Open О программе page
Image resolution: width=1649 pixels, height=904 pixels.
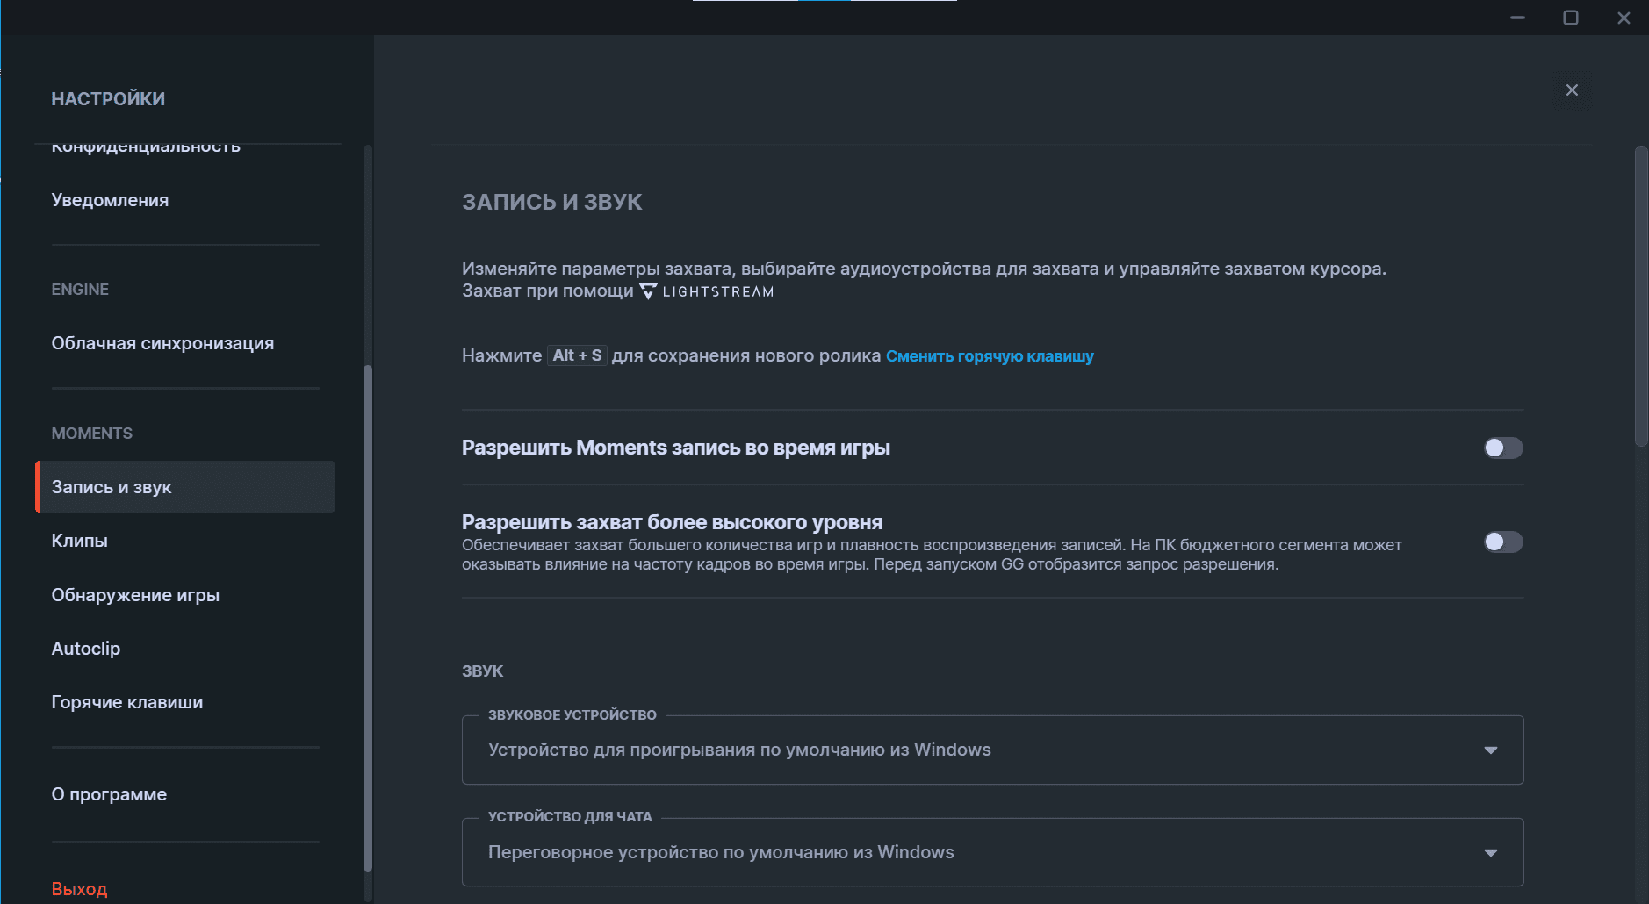click(109, 794)
